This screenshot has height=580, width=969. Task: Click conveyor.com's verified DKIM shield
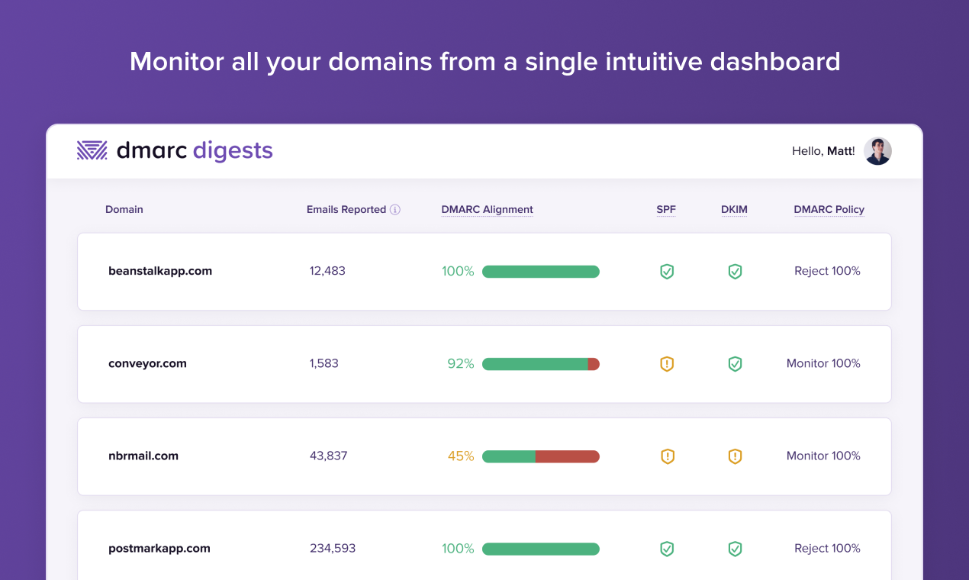(x=735, y=364)
